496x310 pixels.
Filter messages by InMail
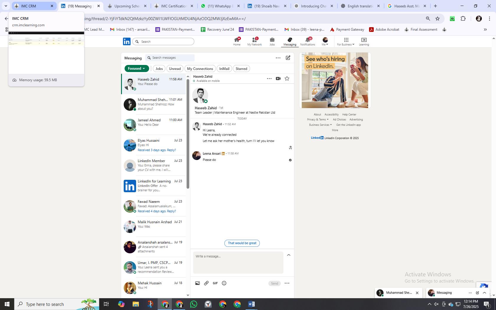(x=224, y=68)
